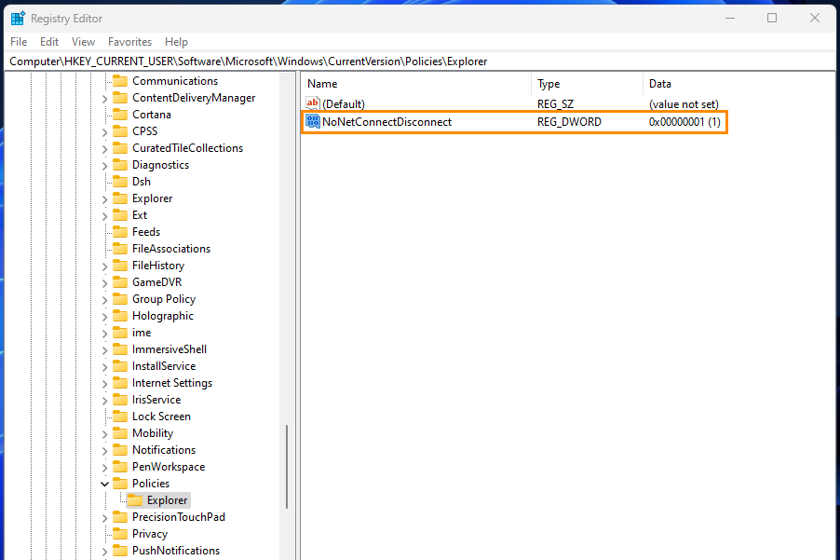Expand the Diagnostics key
840x560 pixels.
(105, 166)
